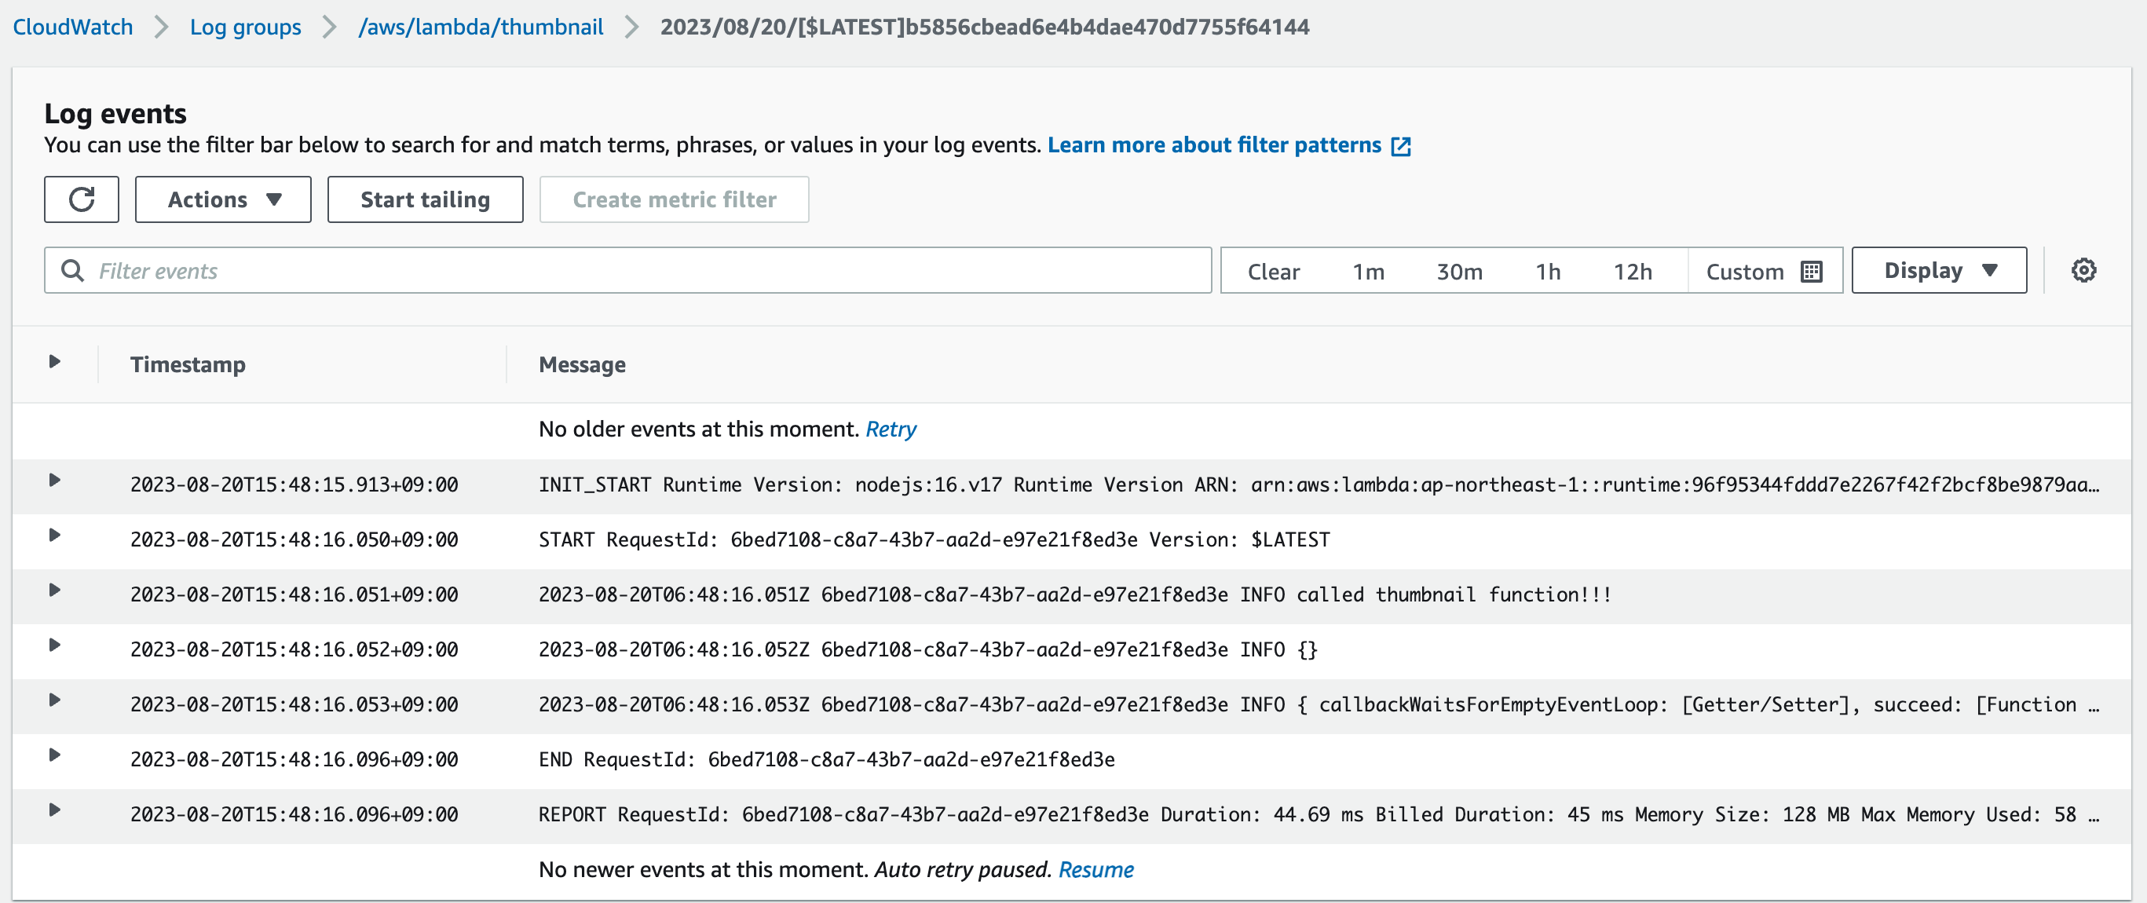This screenshot has height=903, width=2147.
Task: Go to Log groups breadcrumb
Action: tap(245, 27)
